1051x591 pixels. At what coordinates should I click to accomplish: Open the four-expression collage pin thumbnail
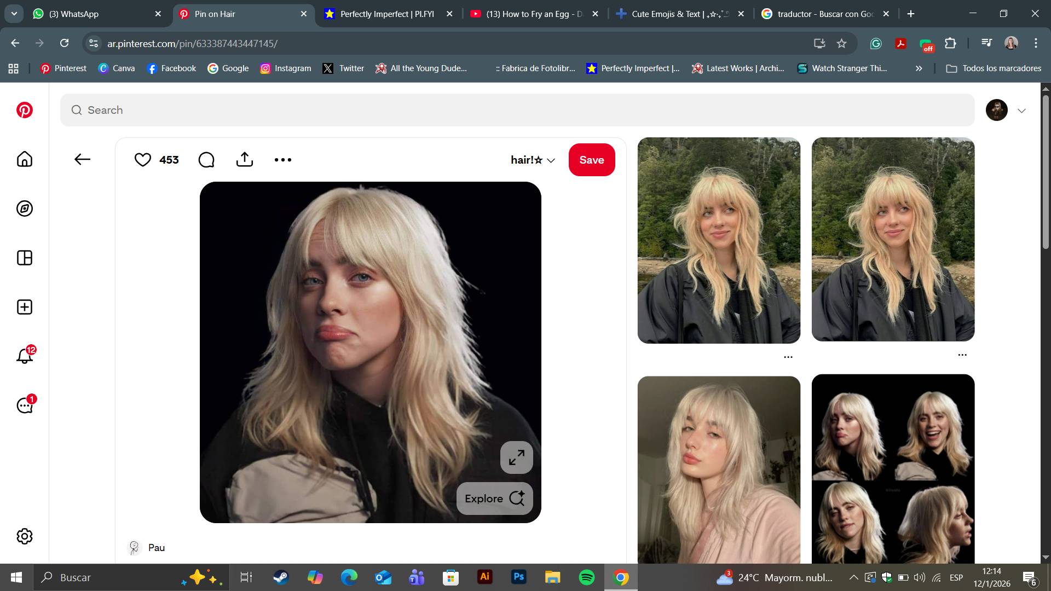point(893,469)
